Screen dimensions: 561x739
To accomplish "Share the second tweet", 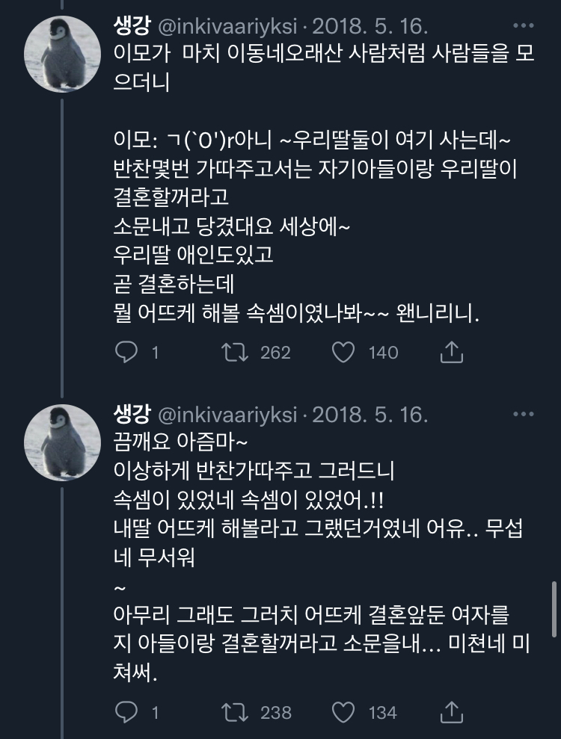I will 452,712.
